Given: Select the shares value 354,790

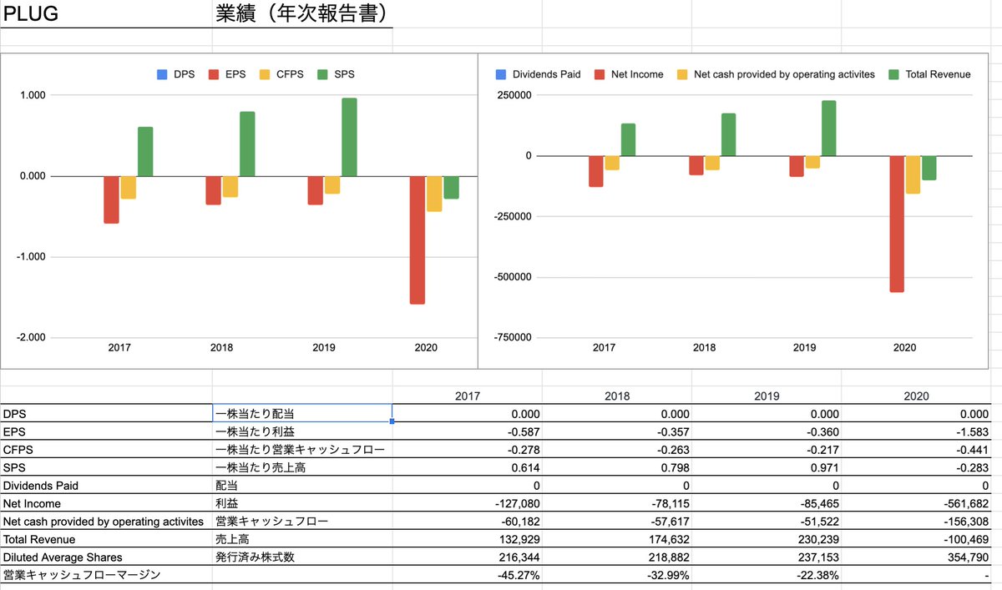Looking at the screenshot, I should (x=916, y=557).
